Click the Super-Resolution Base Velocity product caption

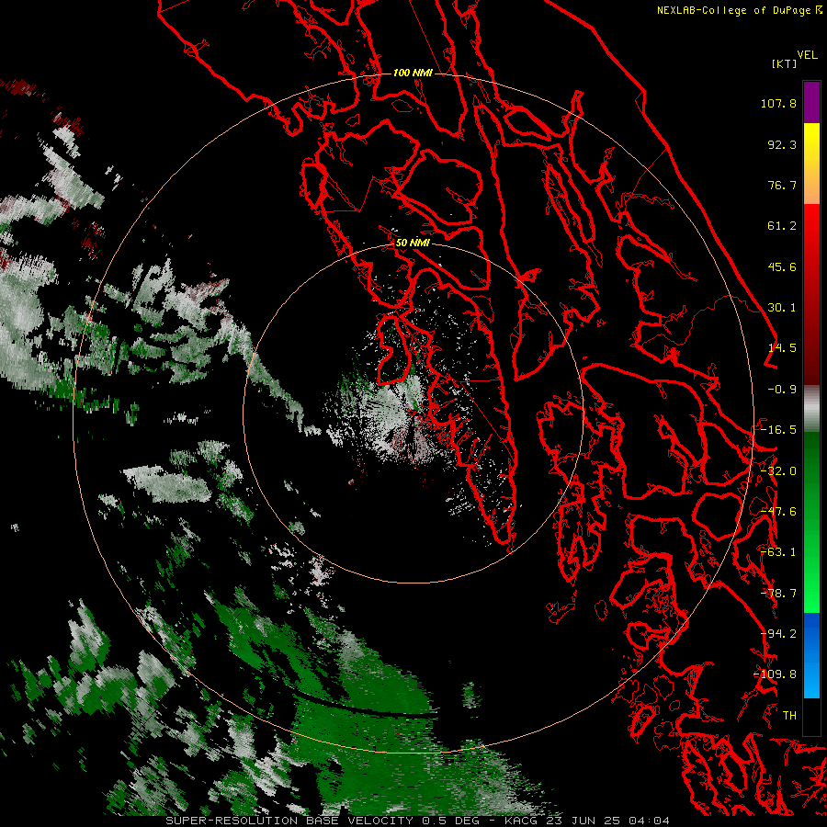point(418,821)
